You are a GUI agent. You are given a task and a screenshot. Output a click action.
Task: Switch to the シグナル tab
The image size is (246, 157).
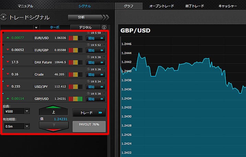(x=85, y=6)
